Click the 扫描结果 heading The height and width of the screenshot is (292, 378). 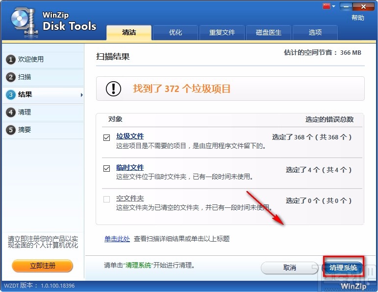(x=113, y=57)
